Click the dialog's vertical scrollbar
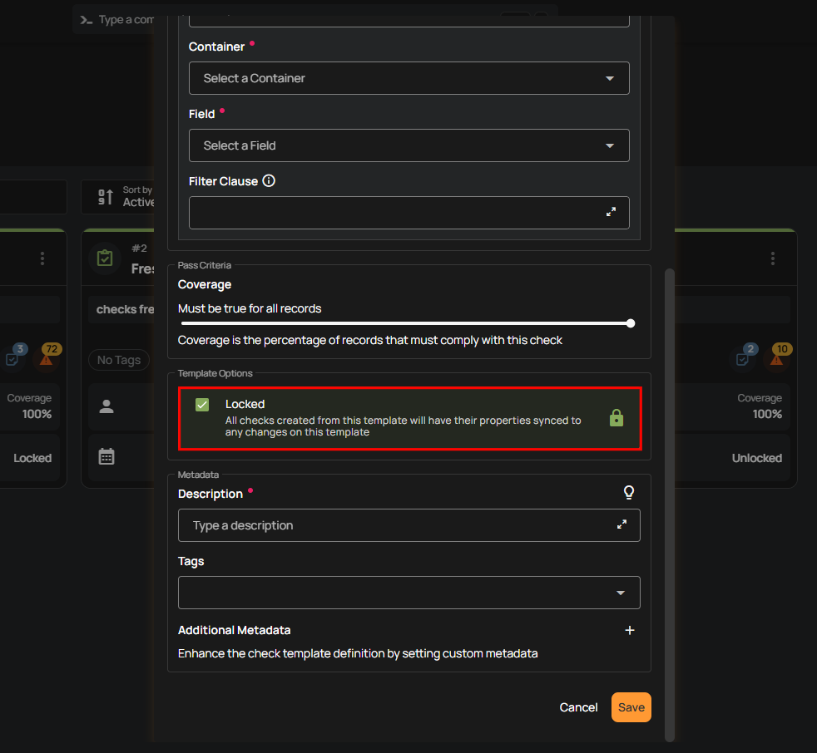Viewport: 817px width, 753px height. click(x=670, y=499)
